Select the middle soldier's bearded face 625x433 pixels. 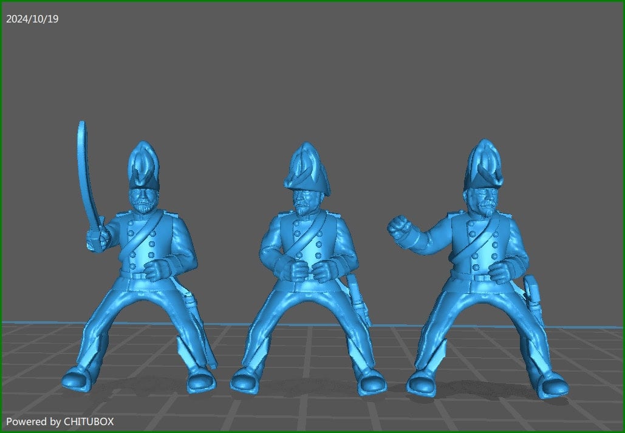point(306,202)
